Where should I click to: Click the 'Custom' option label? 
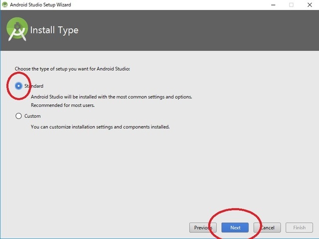click(x=32, y=116)
